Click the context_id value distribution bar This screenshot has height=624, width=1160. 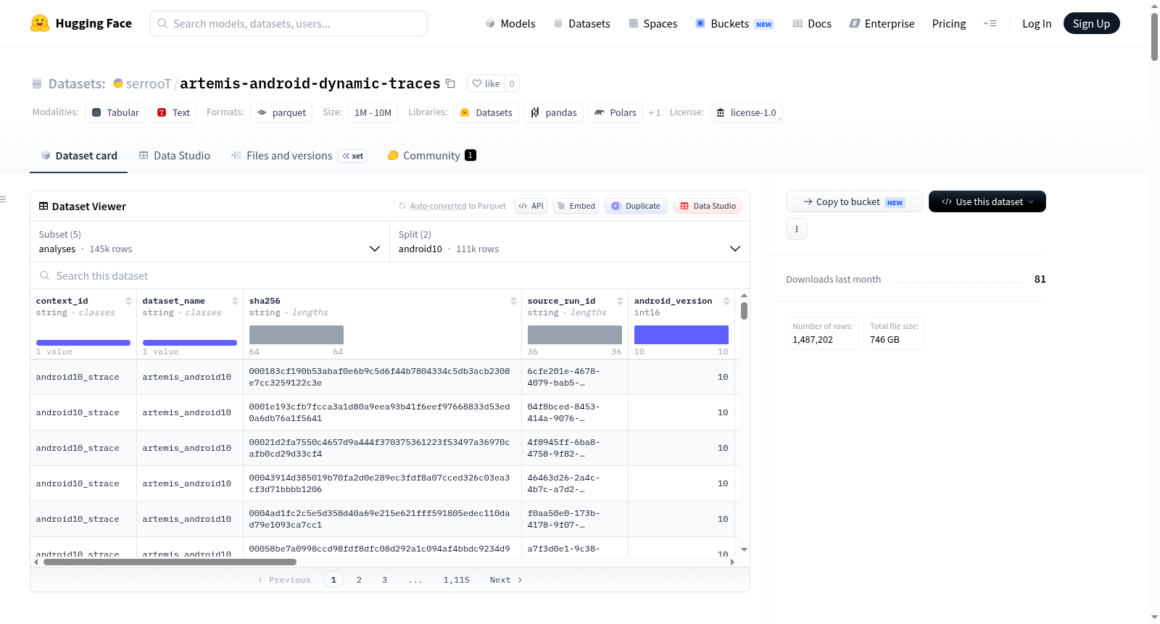pyautogui.click(x=83, y=343)
